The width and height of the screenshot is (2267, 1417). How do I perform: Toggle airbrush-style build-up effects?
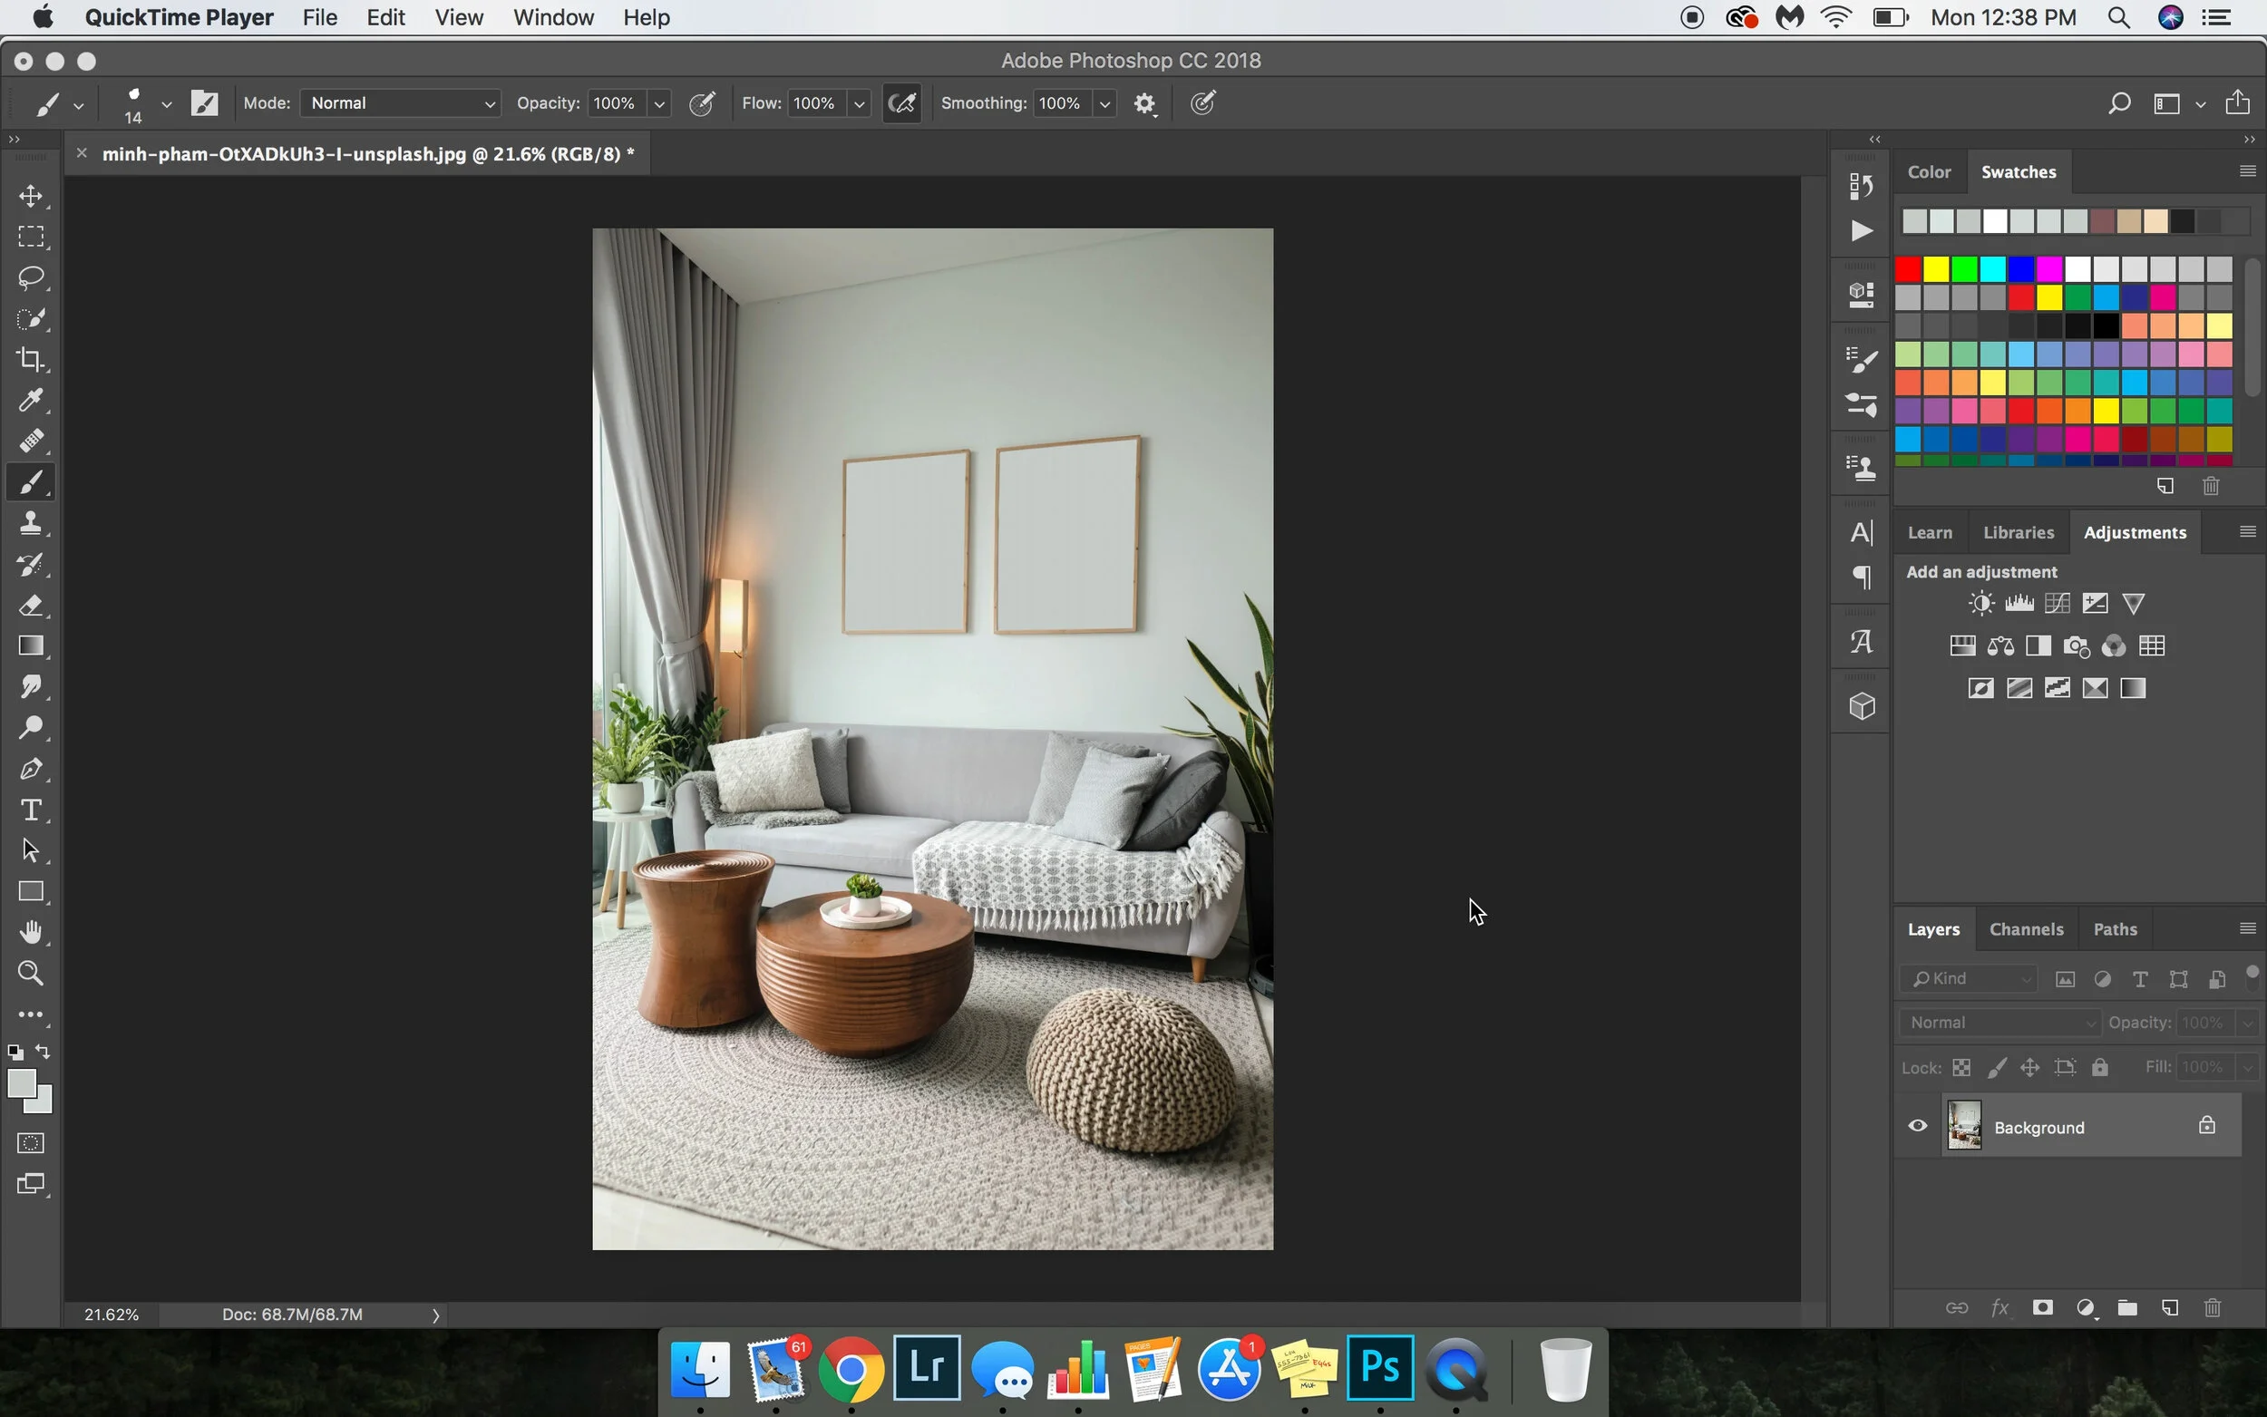[901, 103]
